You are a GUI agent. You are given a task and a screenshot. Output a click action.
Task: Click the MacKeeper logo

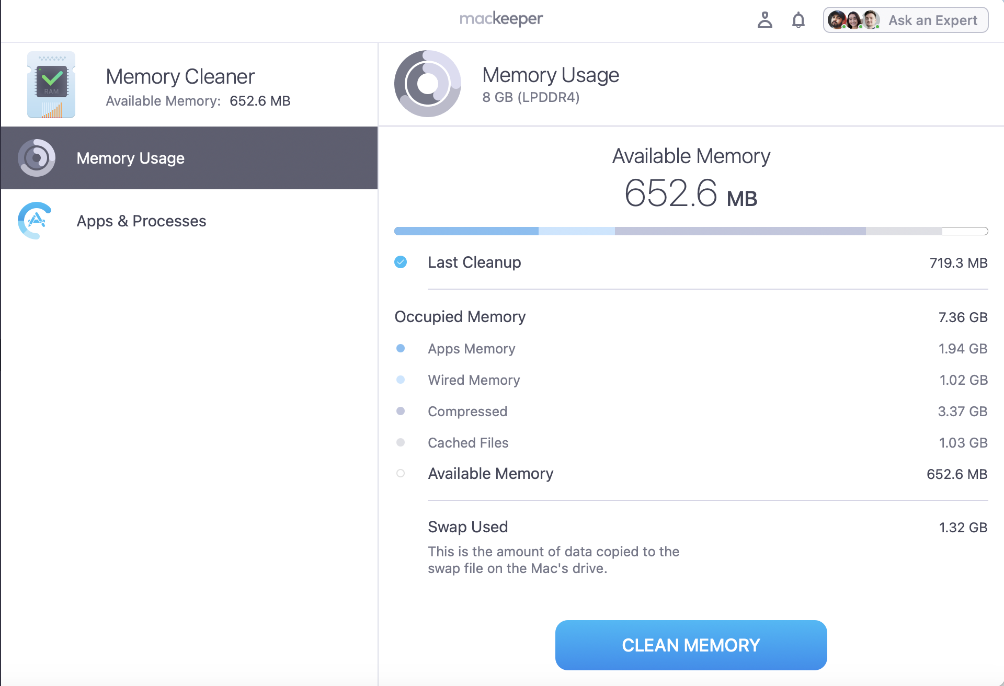(x=500, y=19)
